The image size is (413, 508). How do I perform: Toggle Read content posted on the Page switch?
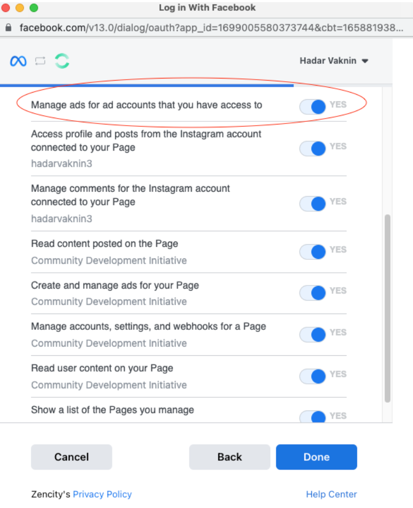312,252
